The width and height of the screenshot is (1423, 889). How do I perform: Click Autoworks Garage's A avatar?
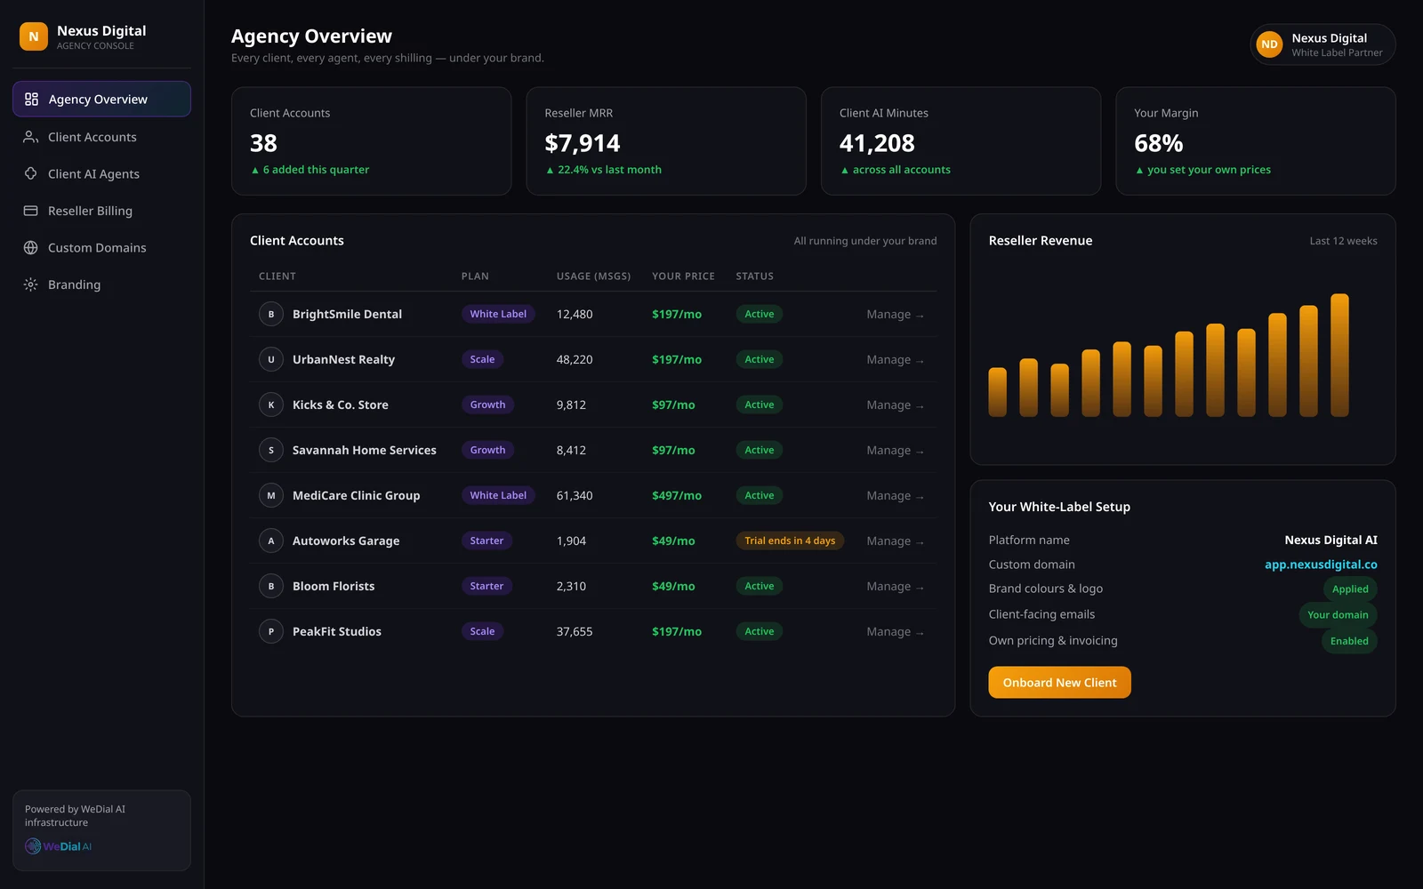[271, 541]
